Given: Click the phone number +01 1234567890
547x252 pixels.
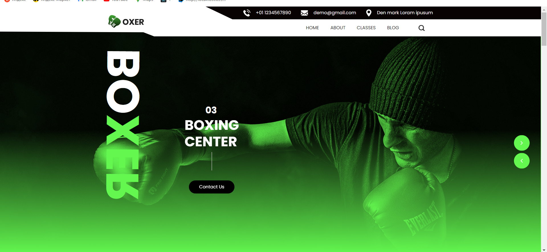Looking at the screenshot, I should (x=273, y=13).
